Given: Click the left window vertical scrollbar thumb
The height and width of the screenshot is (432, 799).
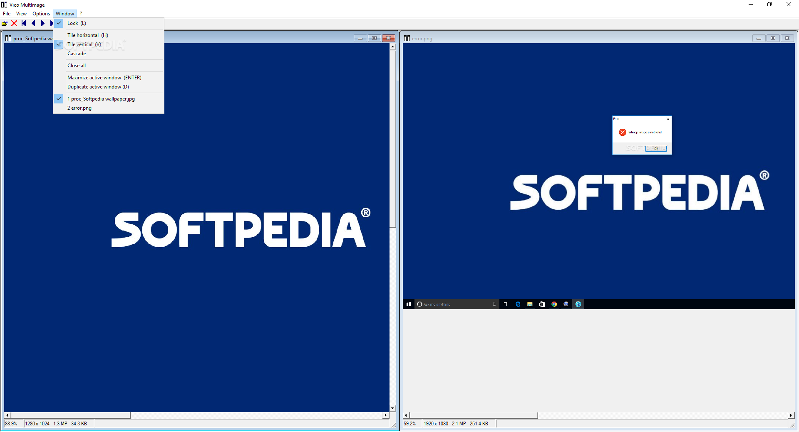Looking at the screenshot, I should (392, 139).
